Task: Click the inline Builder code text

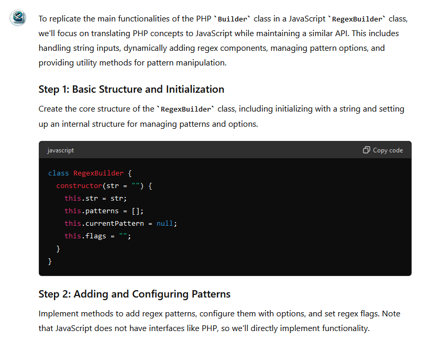Action: [231, 19]
